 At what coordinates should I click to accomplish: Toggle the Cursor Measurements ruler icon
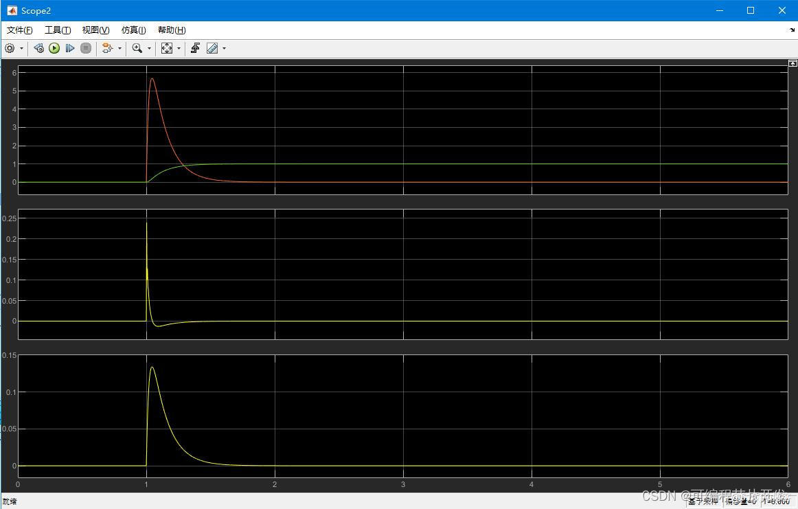[x=212, y=48]
